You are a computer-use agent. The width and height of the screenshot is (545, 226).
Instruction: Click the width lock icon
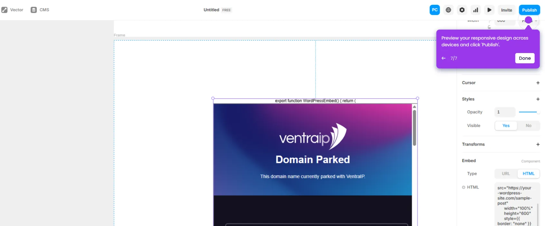[x=489, y=27]
